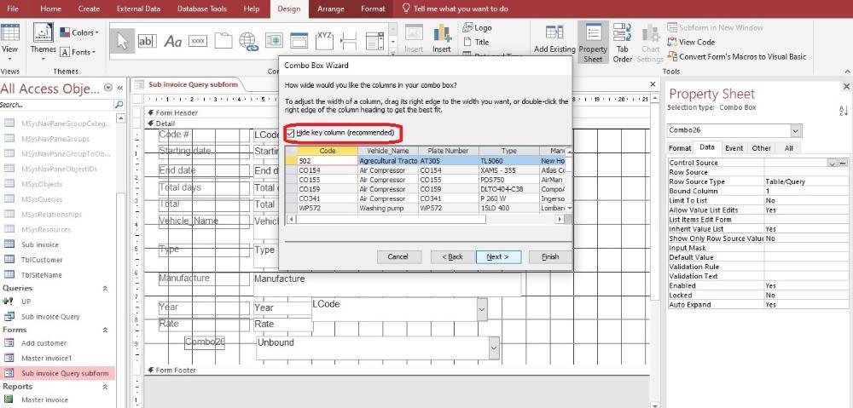853x408 pixels.
Task: Open the Format tab in Property Sheet
Action: (680, 147)
